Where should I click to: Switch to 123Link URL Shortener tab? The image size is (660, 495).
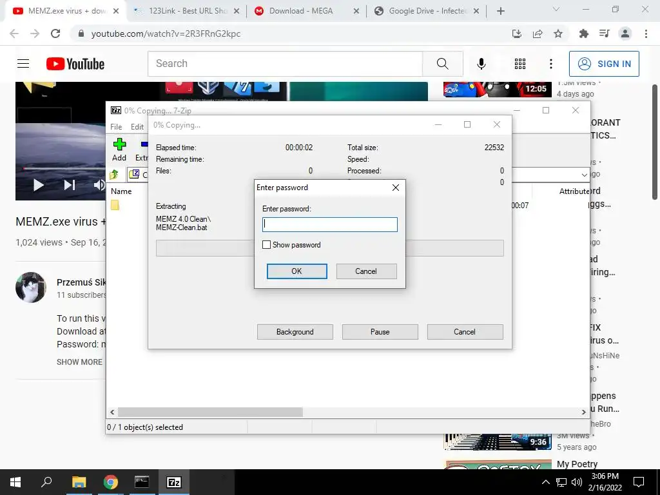click(188, 11)
